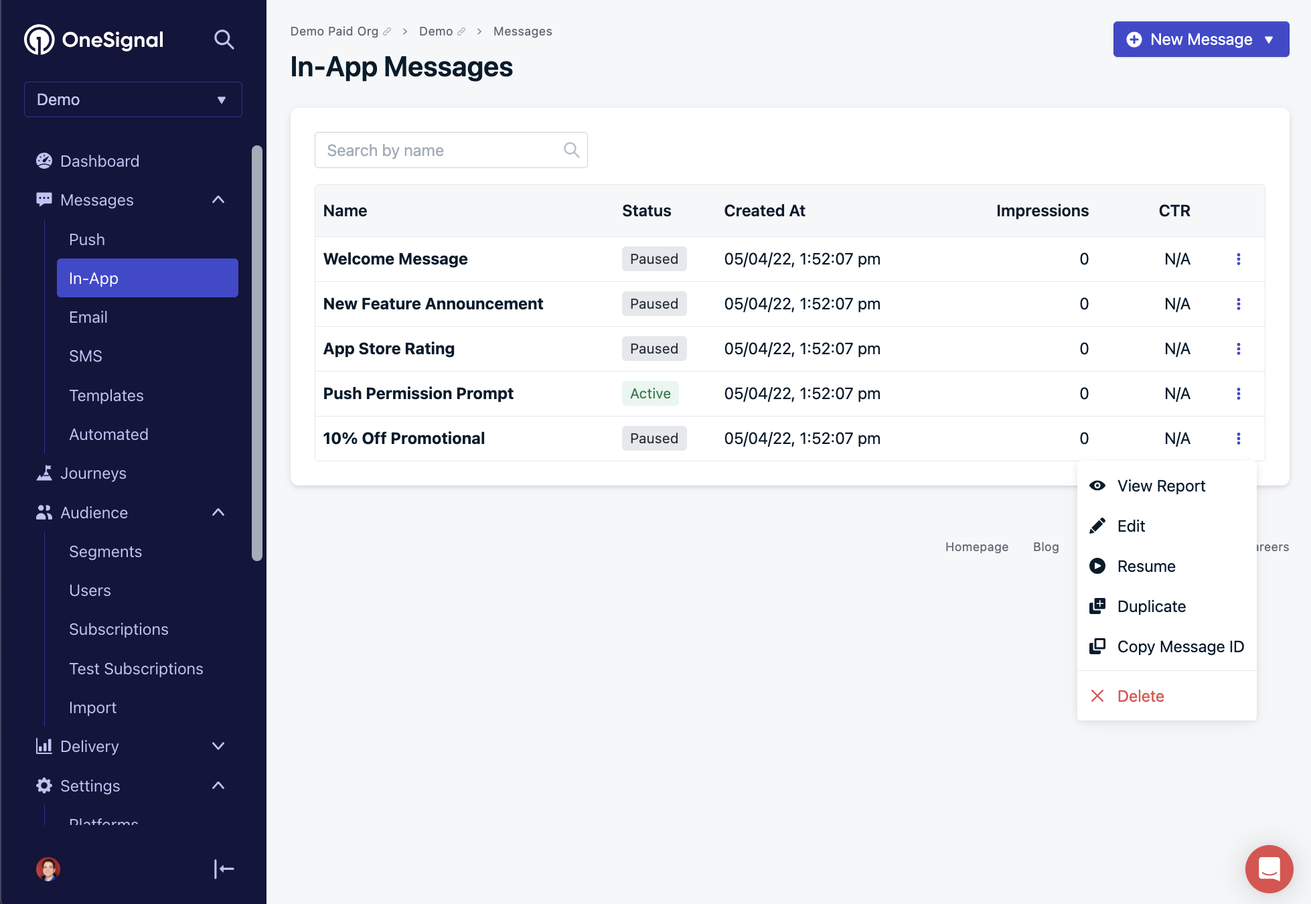
Task: Click the Audience sidebar icon
Action: tap(45, 512)
